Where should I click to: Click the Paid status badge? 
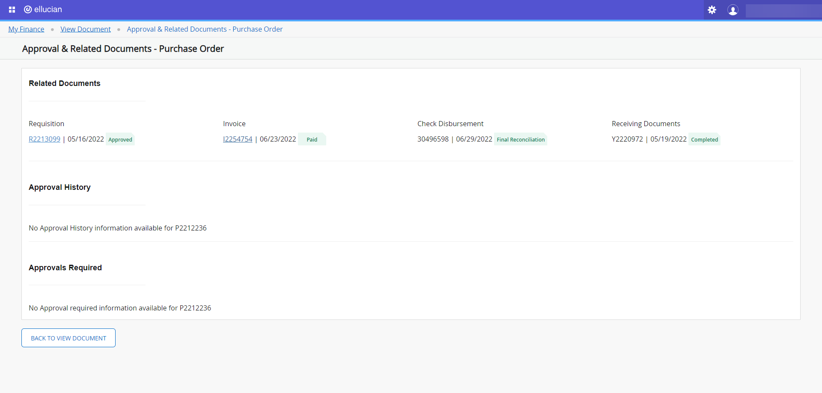(x=312, y=139)
